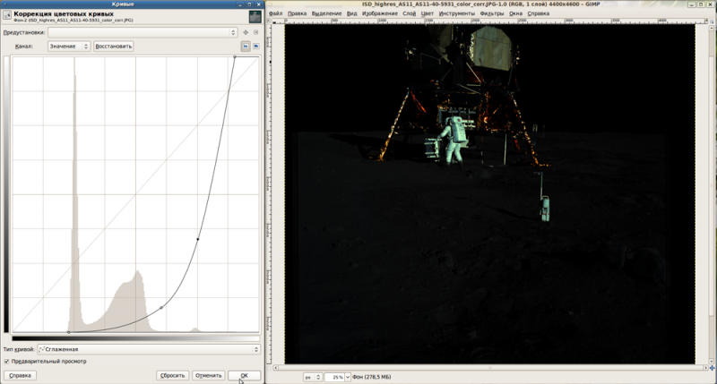The image size is (717, 384).
Task: Open the Канал channel dropdown
Action: tap(69, 46)
